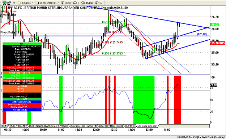Click the Long Stop 125.41 row

[22, 76]
